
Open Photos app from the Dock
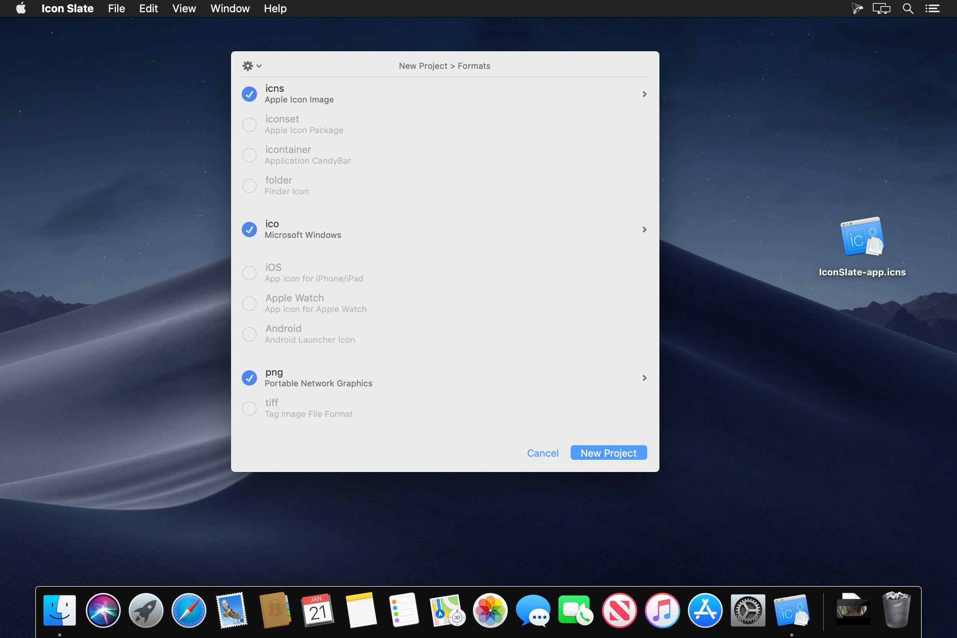[x=490, y=610]
